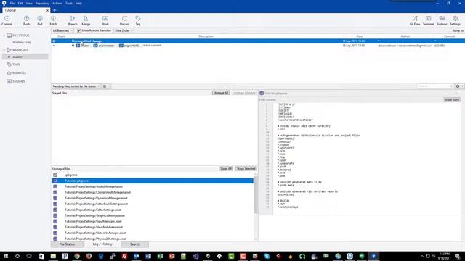The height and width of the screenshot is (261, 465).
Task: Open Visual Studio from the taskbar
Action: (195, 256)
